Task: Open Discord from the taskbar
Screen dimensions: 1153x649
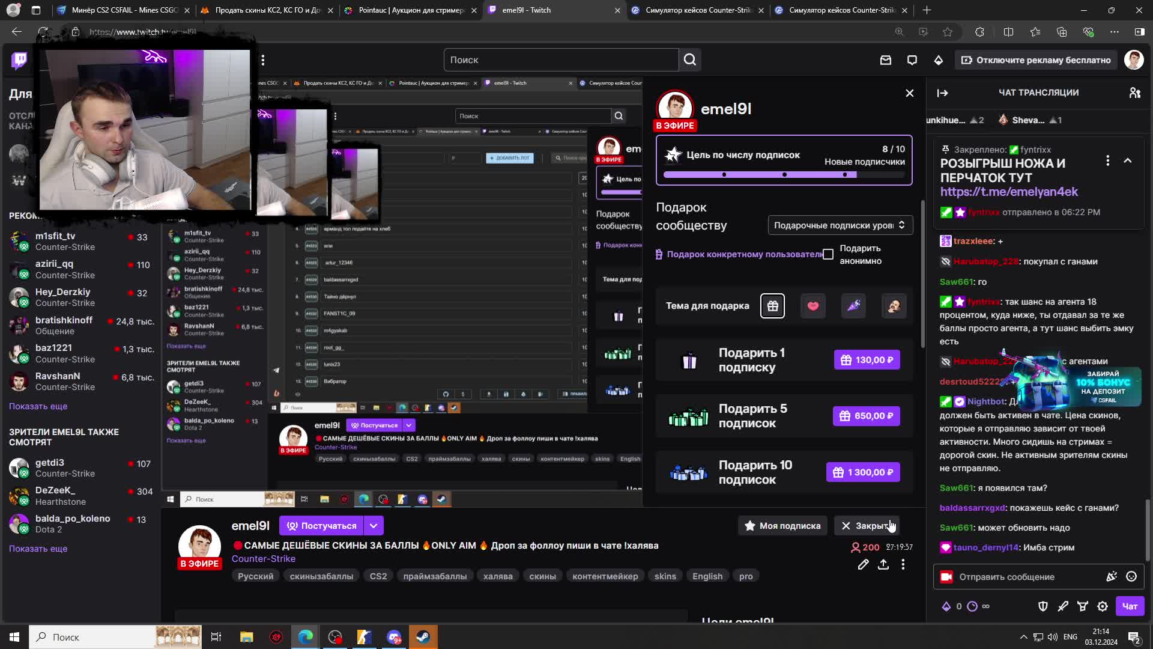Action: pyautogui.click(x=394, y=637)
